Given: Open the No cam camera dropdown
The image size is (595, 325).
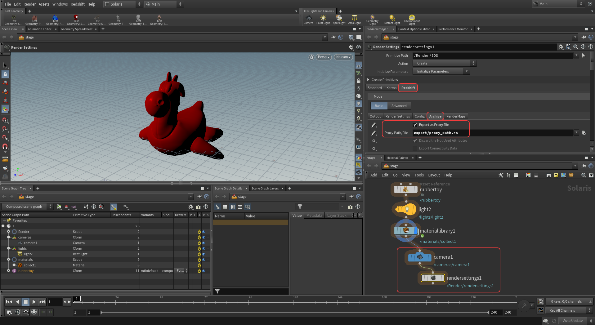Looking at the screenshot, I should (343, 57).
